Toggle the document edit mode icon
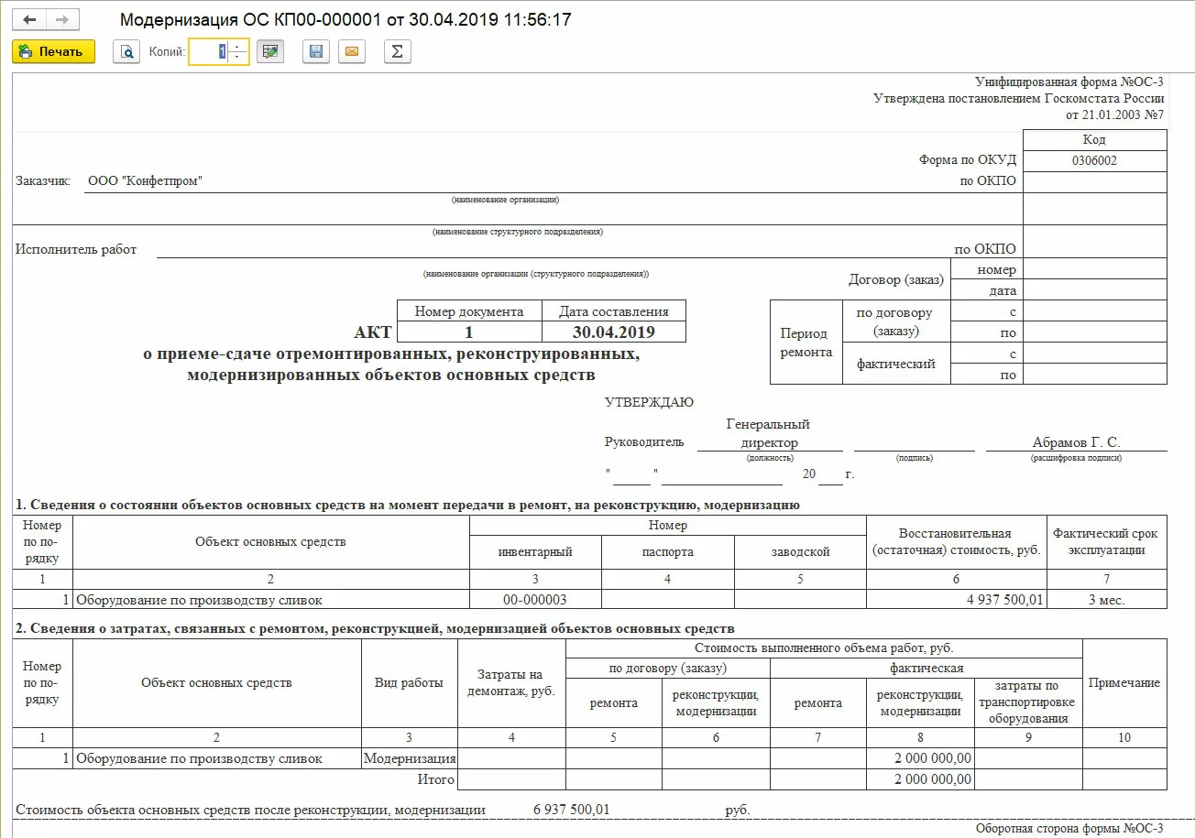 [x=269, y=51]
